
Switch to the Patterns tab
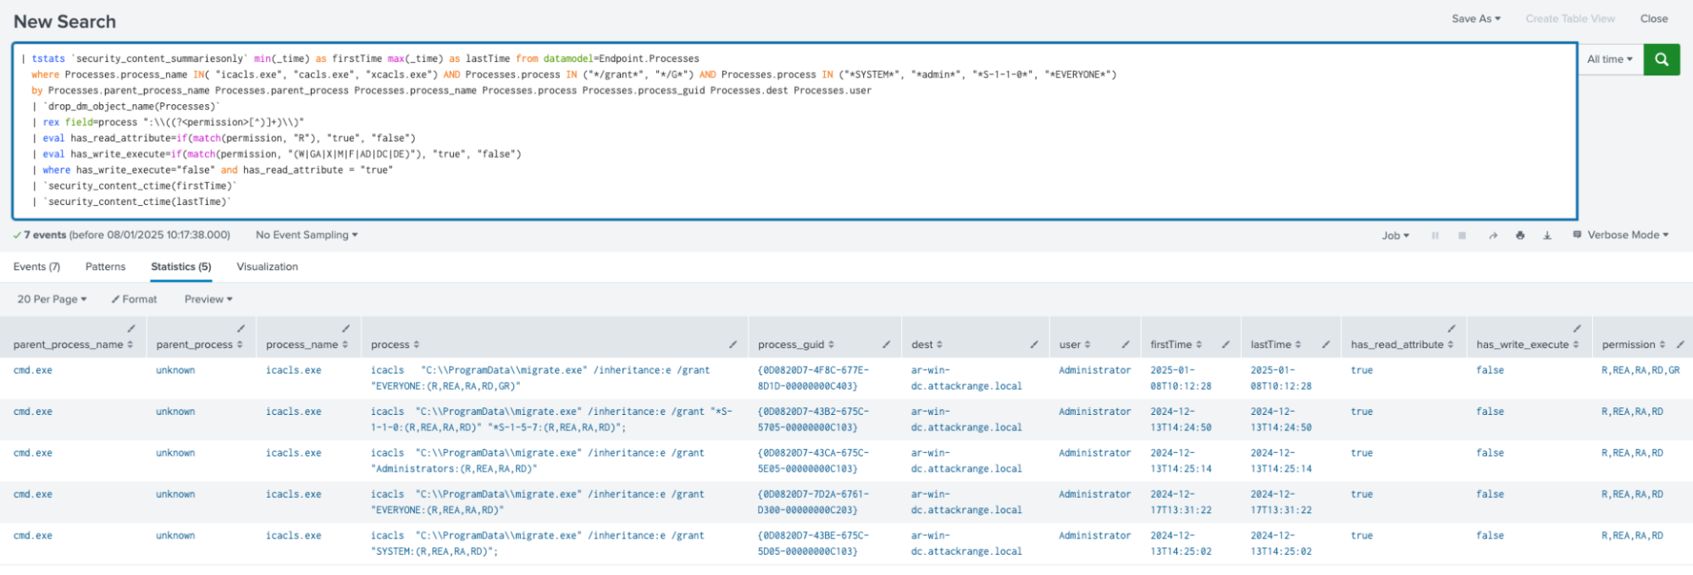click(x=105, y=267)
